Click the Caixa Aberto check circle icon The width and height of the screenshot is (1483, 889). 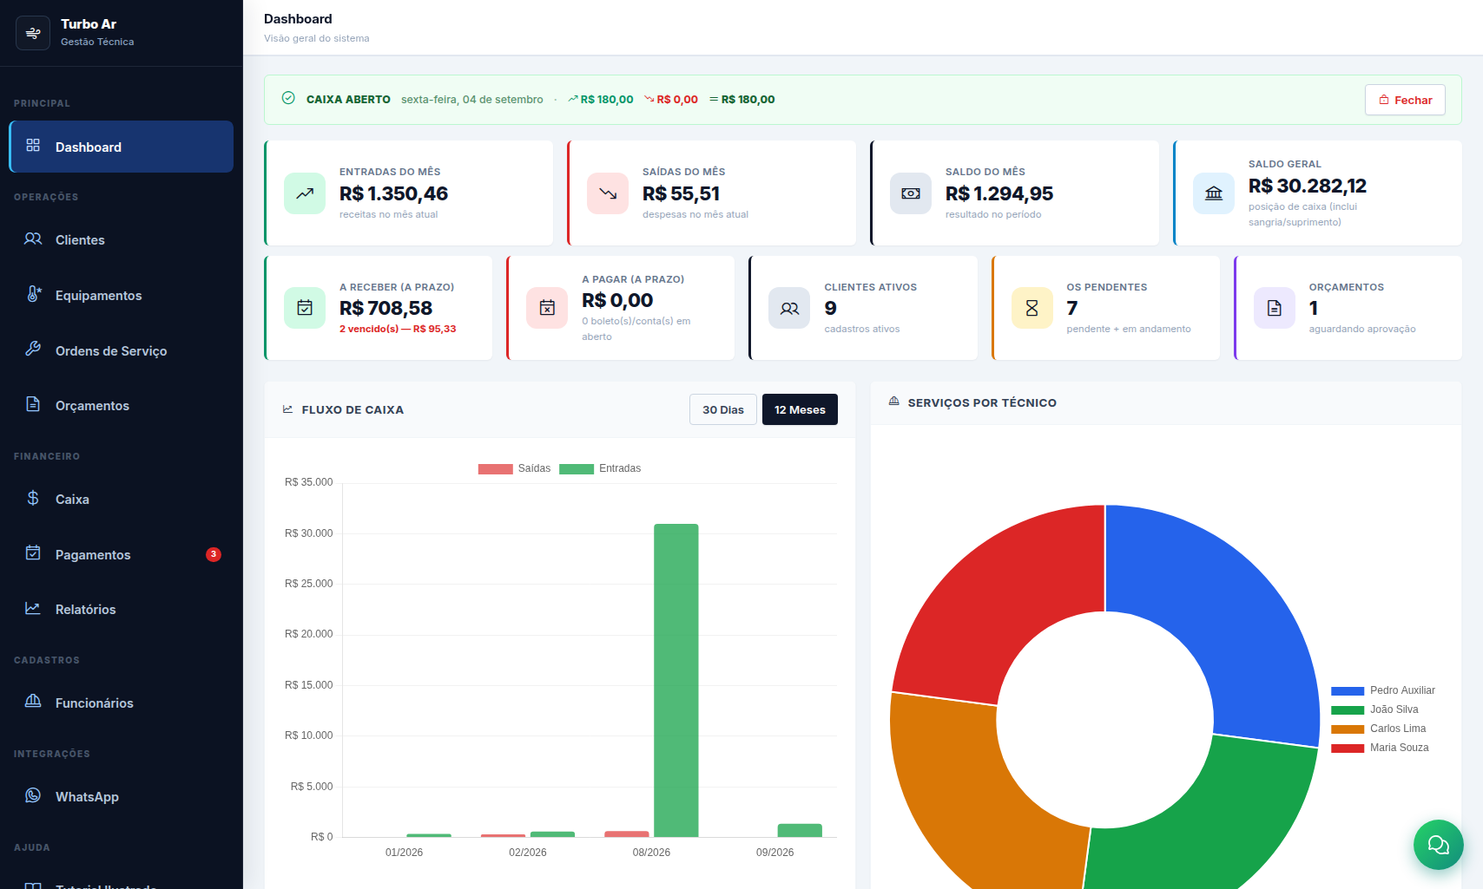(x=288, y=98)
